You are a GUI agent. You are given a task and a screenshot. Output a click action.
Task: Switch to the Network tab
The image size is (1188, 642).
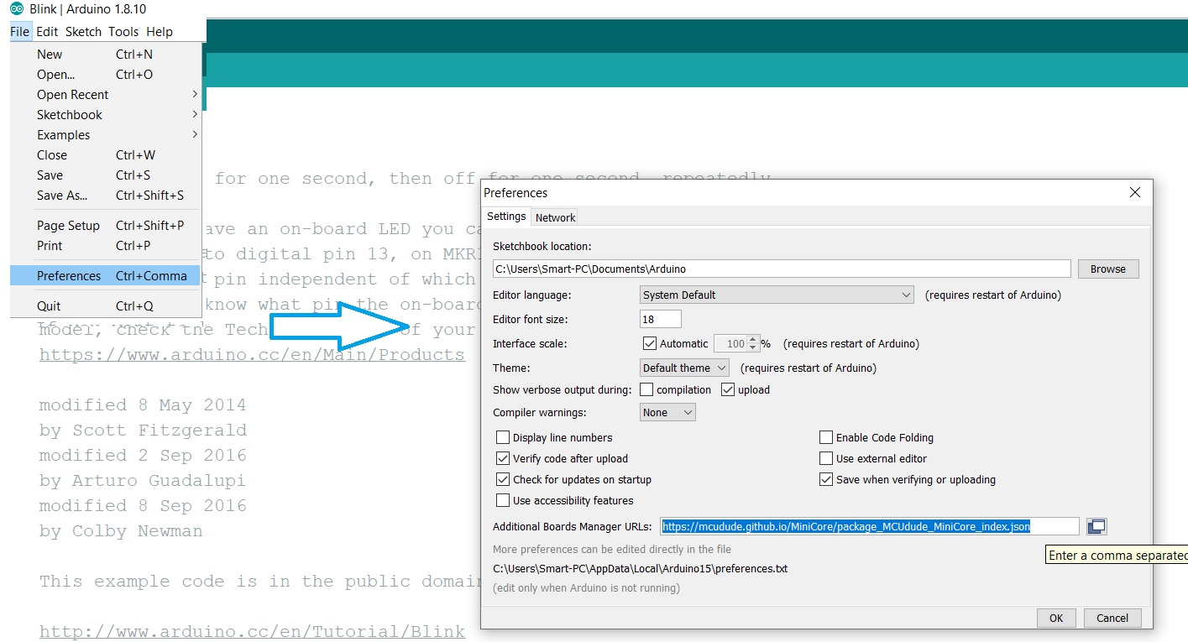(555, 217)
